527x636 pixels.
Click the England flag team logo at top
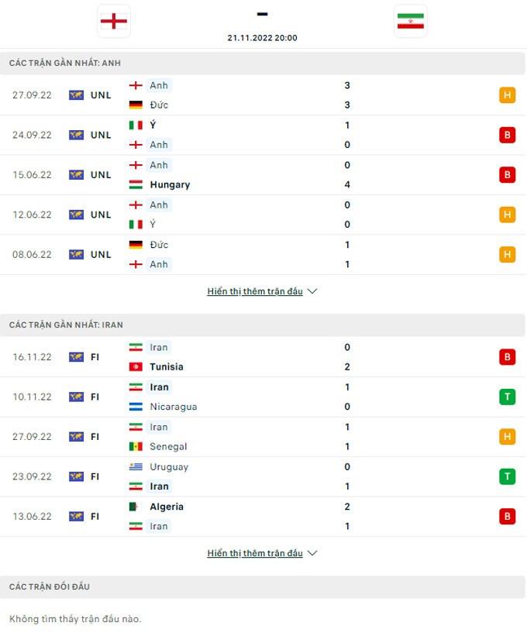pos(114,21)
